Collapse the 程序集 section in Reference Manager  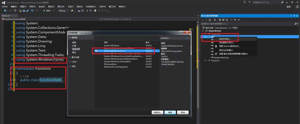click(70, 38)
